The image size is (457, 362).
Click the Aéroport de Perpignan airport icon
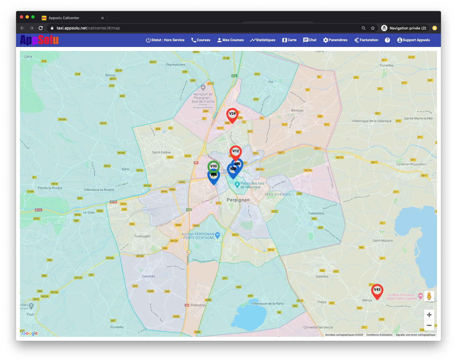point(203,87)
